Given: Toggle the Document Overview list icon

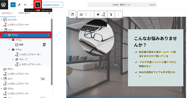Looking at the screenshot, I should (38, 5).
